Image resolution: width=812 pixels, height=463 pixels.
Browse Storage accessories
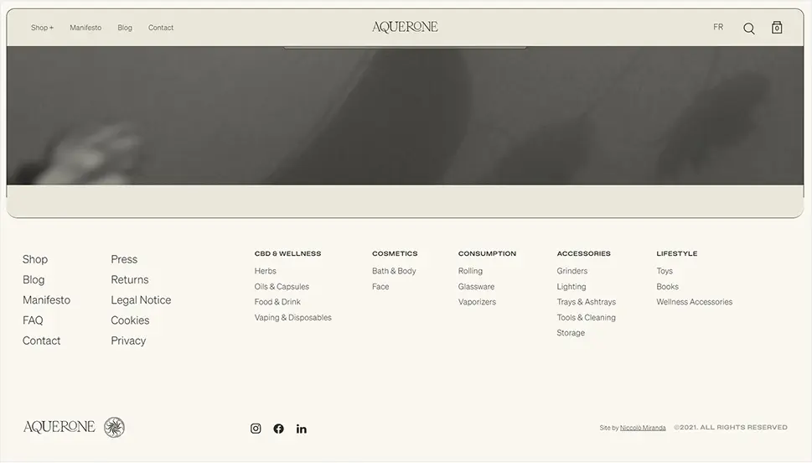tap(571, 333)
